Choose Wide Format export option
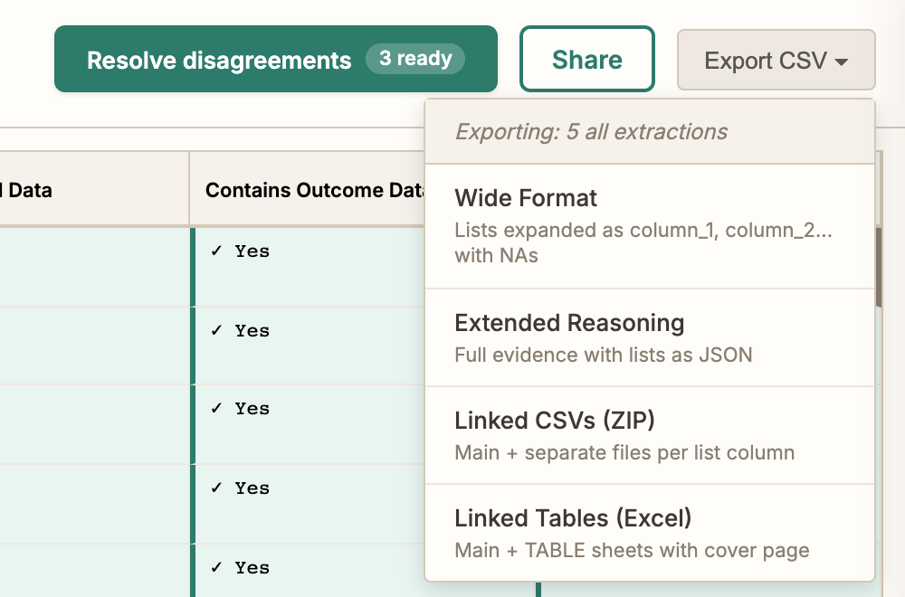905x597 pixels. click(x=650, y=227)
